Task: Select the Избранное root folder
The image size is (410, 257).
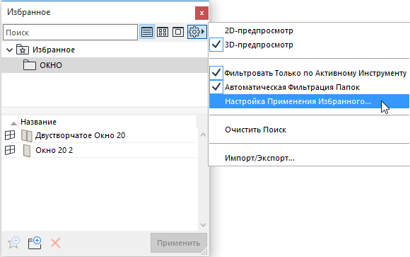Action: pyautogui.click(x=105, y=50)
